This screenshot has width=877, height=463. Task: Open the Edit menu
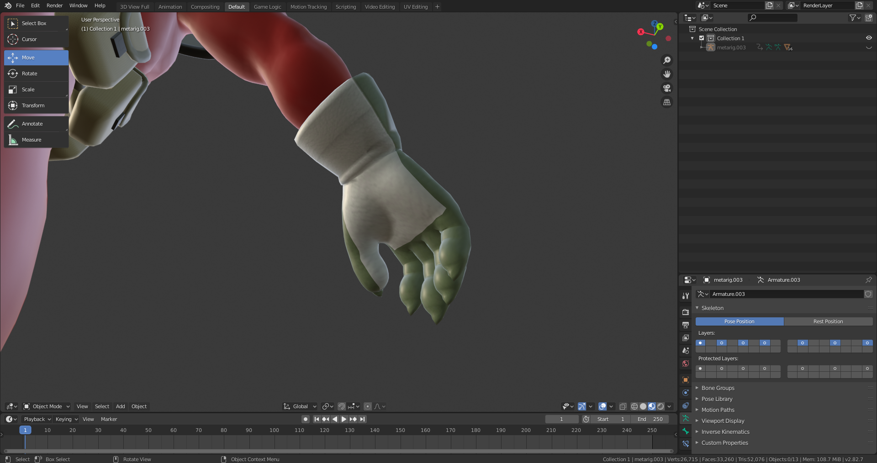tap(35, 5)
